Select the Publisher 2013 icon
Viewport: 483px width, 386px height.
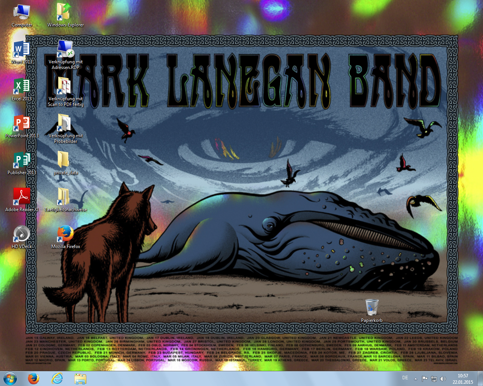point(22,160)
